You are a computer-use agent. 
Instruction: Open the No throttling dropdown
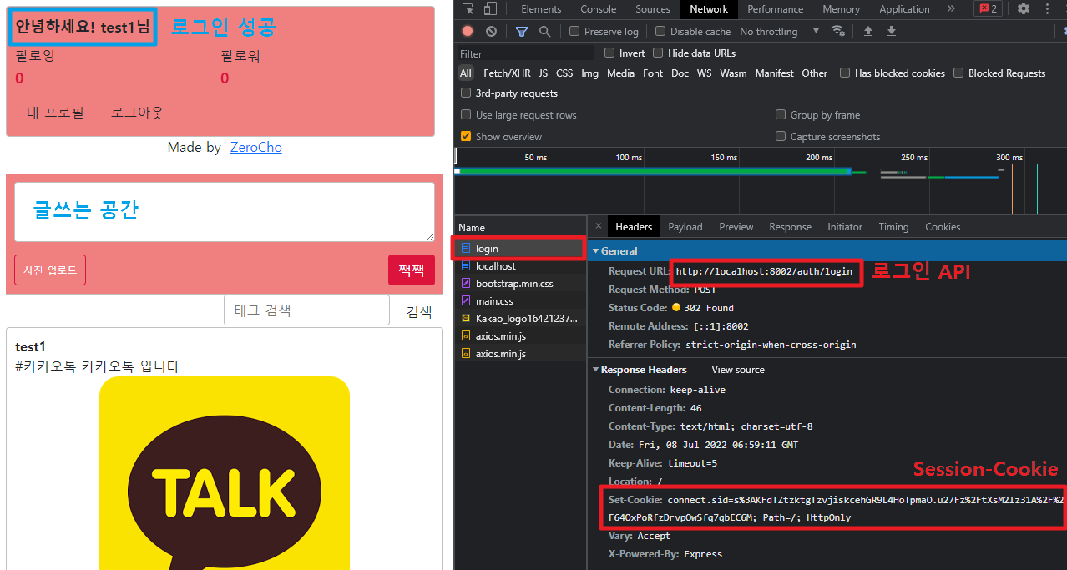780,31
